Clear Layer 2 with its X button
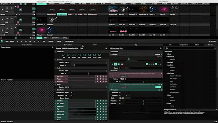The image size is (218, 123). 2,30
